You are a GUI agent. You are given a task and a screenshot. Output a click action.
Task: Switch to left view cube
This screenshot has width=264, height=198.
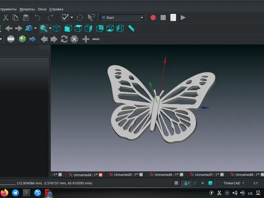(x=120, y=28)
